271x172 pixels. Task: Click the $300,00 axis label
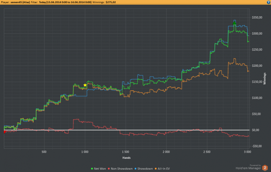257,34
